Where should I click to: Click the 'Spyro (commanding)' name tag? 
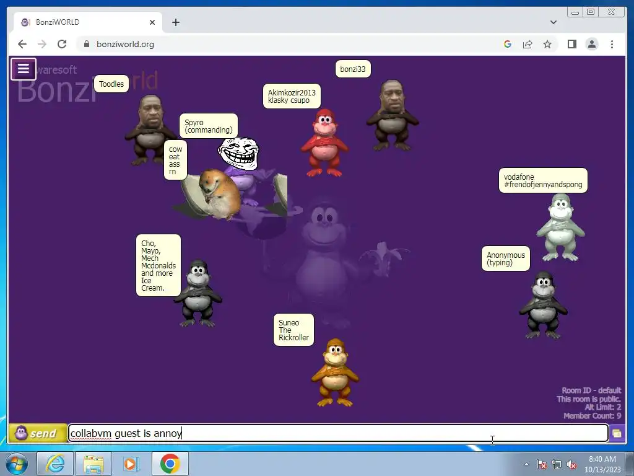point(209,126)
